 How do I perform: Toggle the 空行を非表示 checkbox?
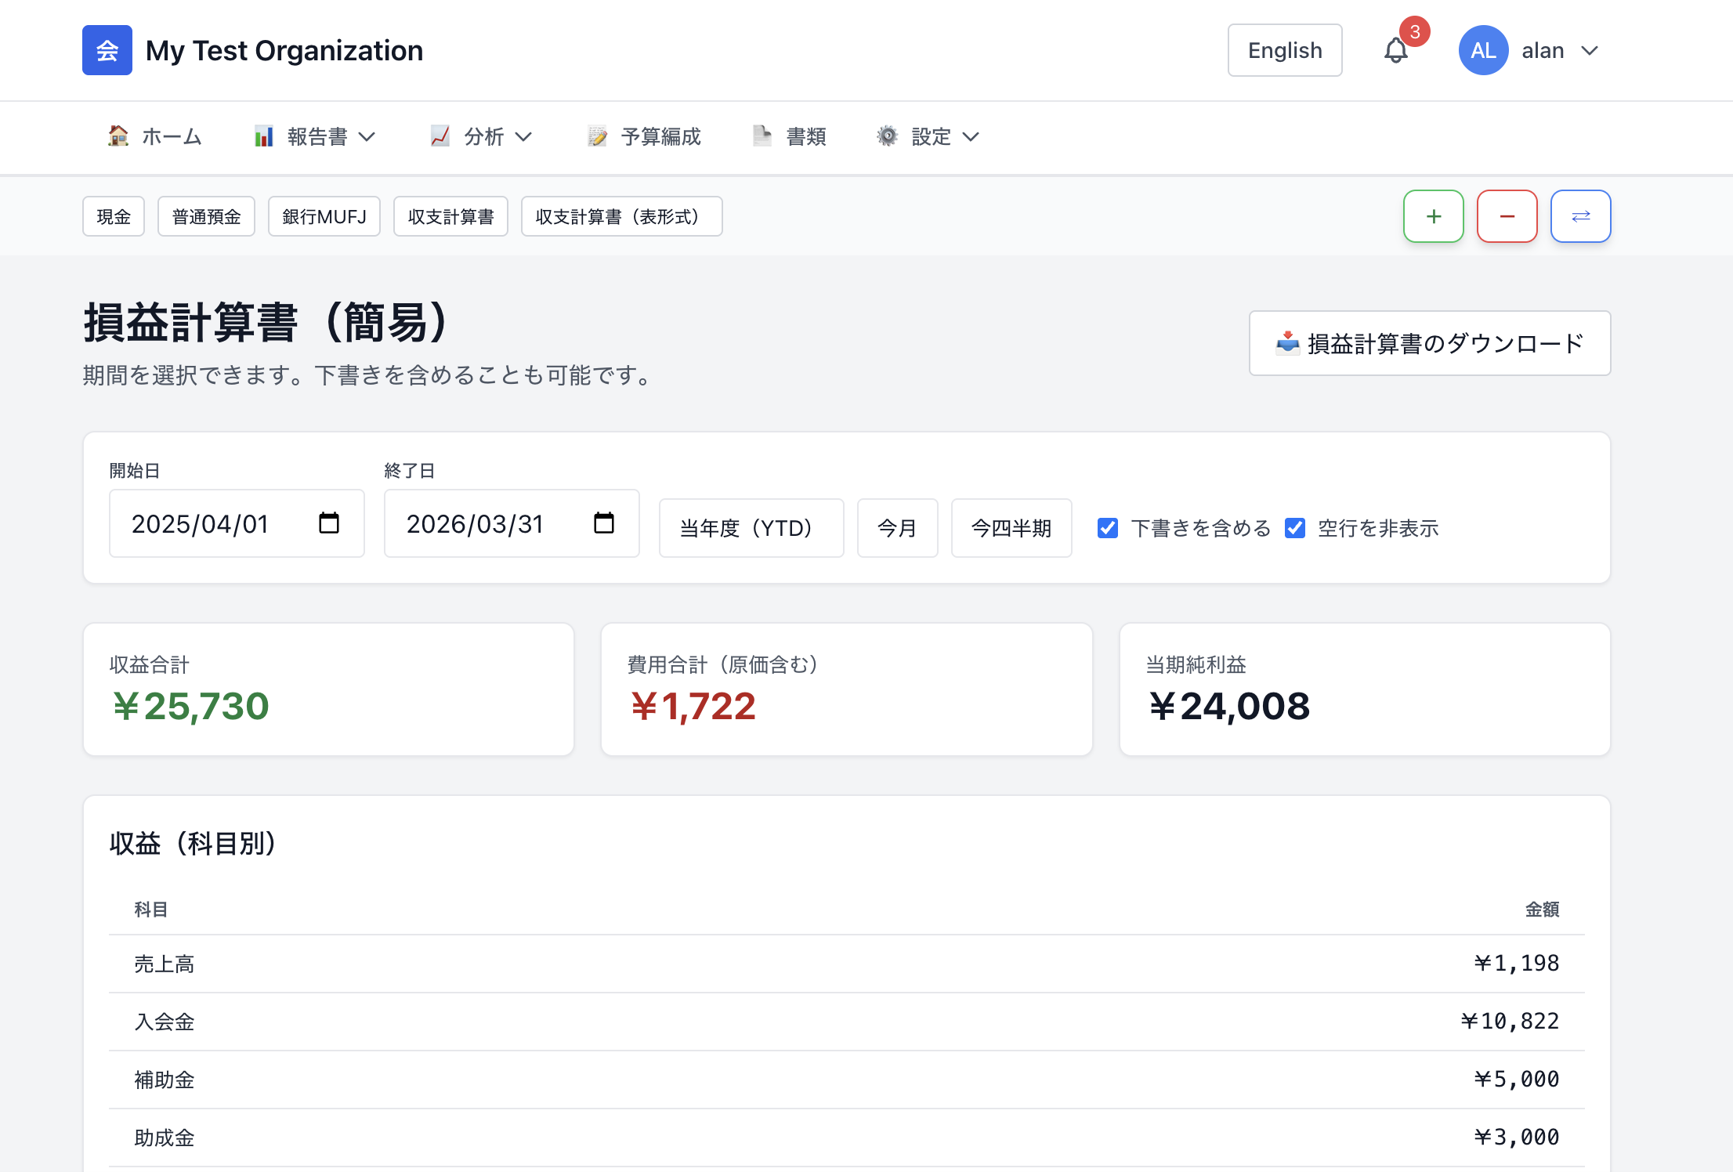click(1295, 528)
